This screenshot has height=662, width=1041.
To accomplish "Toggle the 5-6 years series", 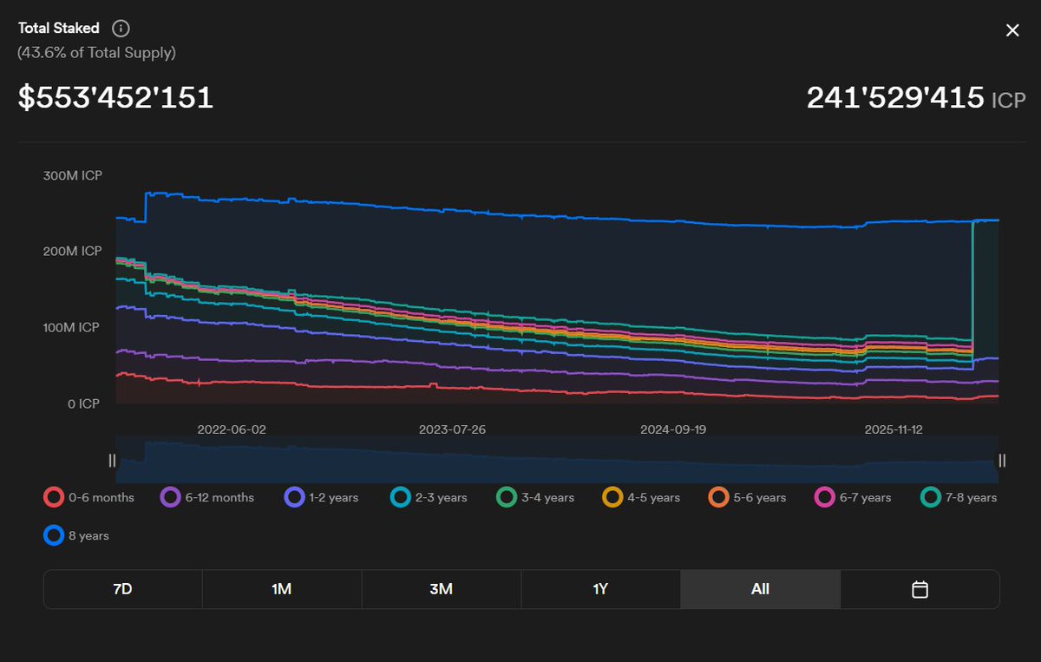I will (x=747, y=497).
